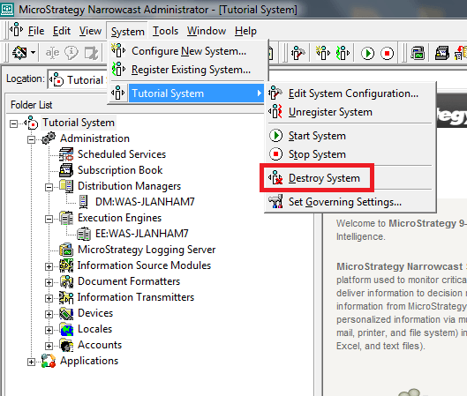Screen dimensions: 467x396
Task: Select the Tutorial System submenu entry
Action: coord(187,93)
